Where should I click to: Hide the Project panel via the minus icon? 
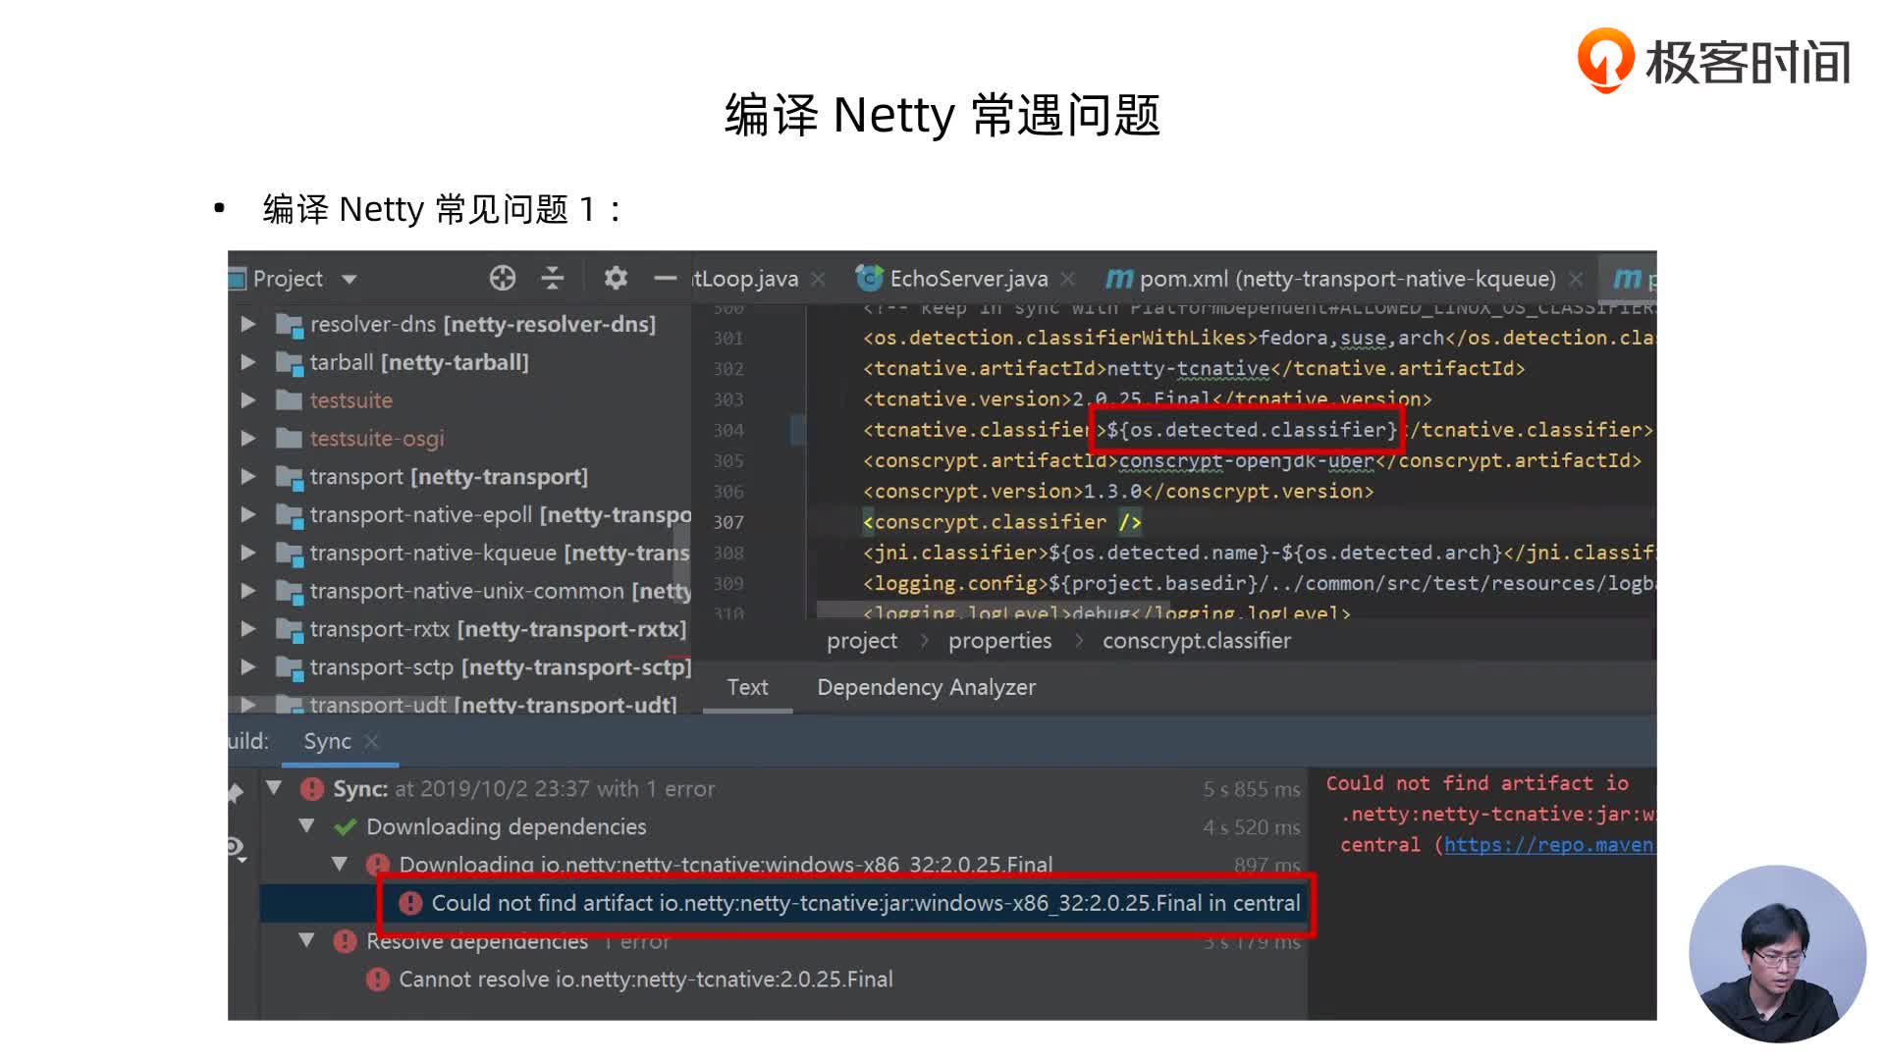click(666, 278)
